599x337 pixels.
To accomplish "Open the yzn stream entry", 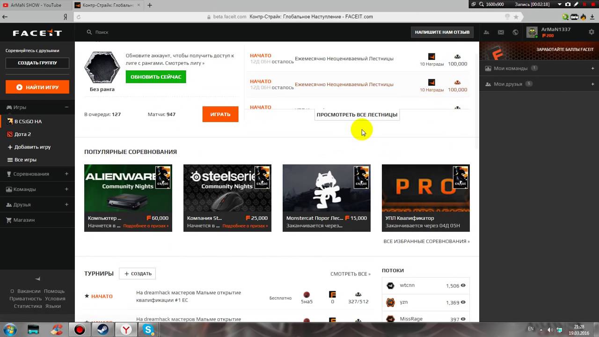I will tap(426, 302).
